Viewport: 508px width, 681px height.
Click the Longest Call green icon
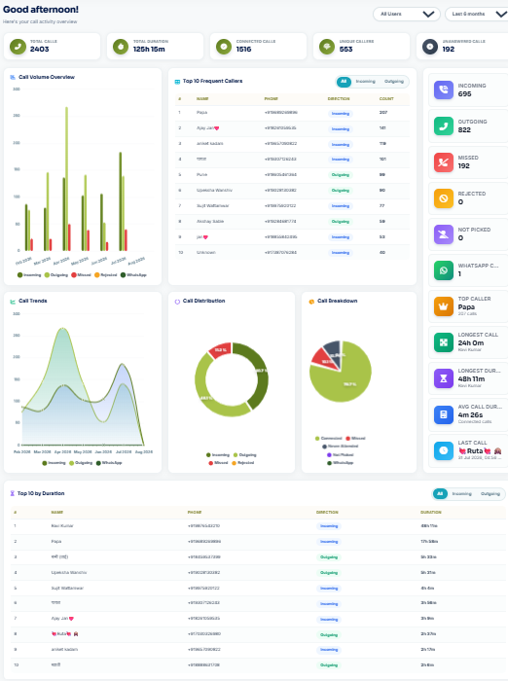[x=443, y=342]
